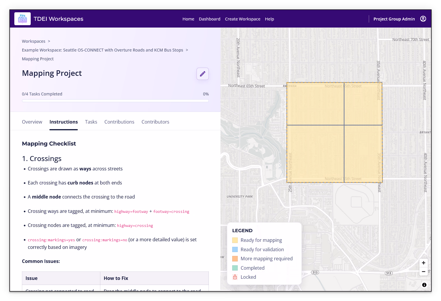441x301 pixels.
Task: Click the TDEI Workspaces logo icon
Action: 23,19
